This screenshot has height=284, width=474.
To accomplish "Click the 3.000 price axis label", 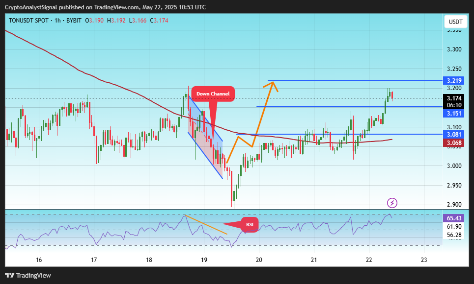I will [454, 166].
